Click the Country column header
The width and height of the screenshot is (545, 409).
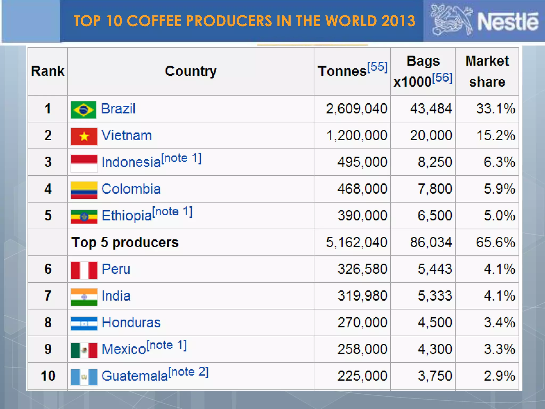pos(191,71)
